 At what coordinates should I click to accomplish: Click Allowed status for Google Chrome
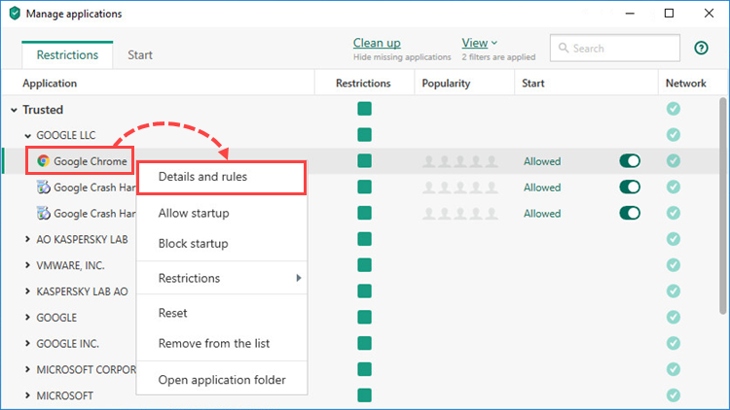point(542,161)
